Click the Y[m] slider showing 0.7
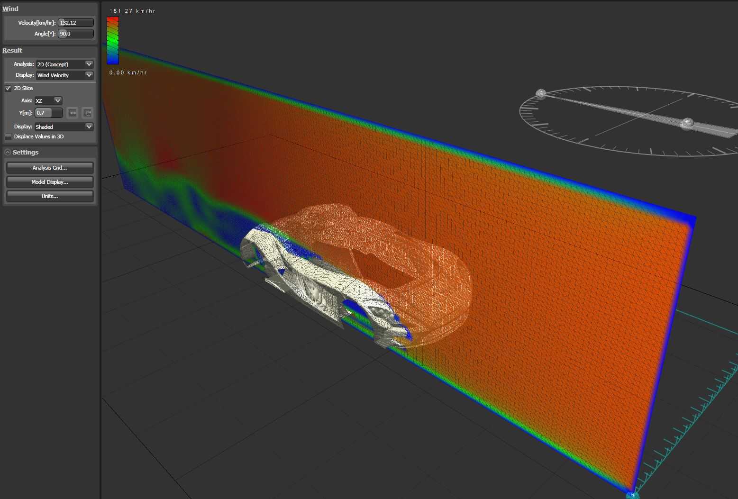The height and width of the screenshot is (499, 738). coord(49,113)
